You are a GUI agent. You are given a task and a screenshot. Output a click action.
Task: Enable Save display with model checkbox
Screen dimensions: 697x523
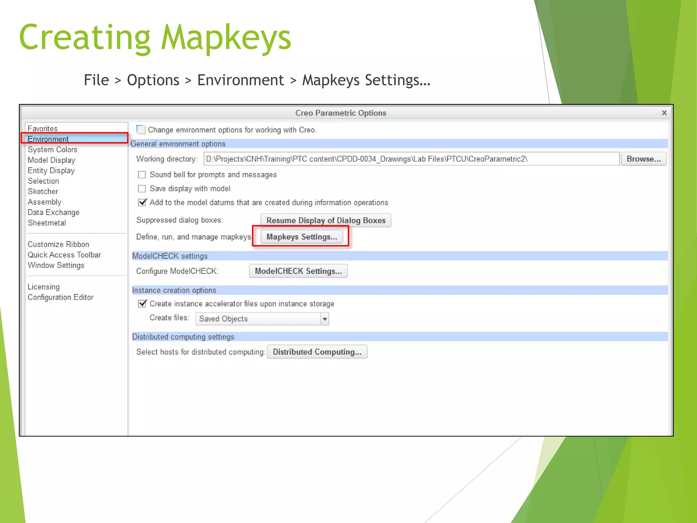[142, 189]
